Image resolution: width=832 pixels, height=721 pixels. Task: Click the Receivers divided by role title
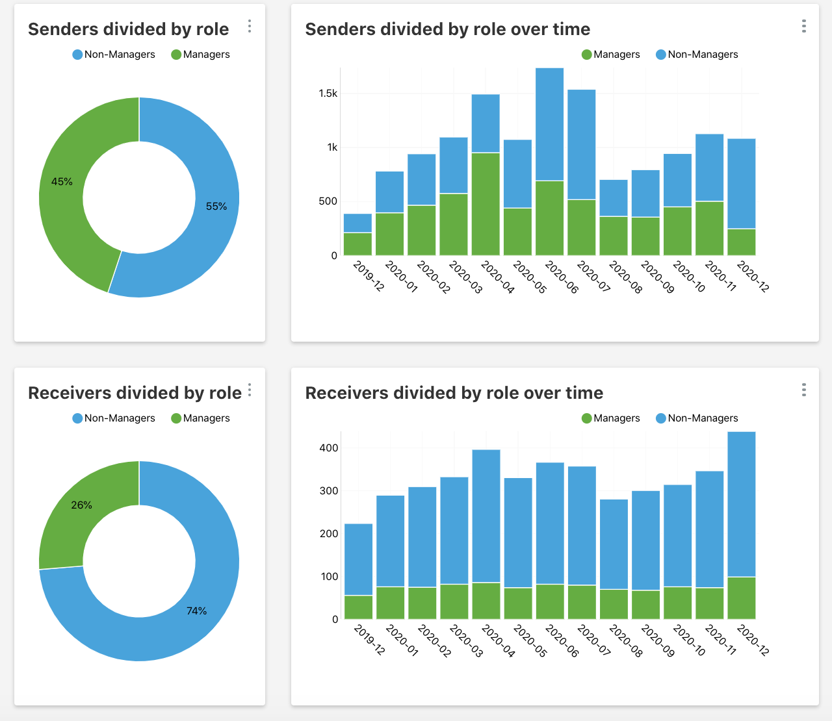coord(135,393)
